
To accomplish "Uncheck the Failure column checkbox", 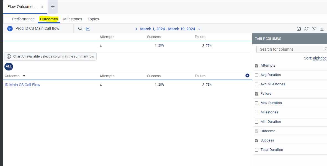I will coord(257,94).
